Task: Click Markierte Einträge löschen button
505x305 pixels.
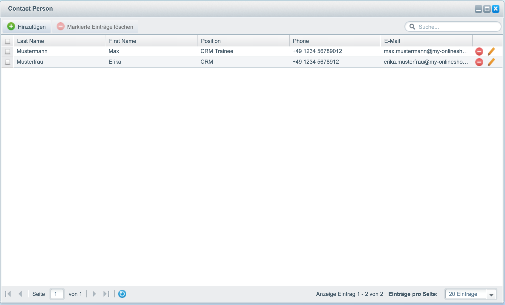Action: pos(95,27)
